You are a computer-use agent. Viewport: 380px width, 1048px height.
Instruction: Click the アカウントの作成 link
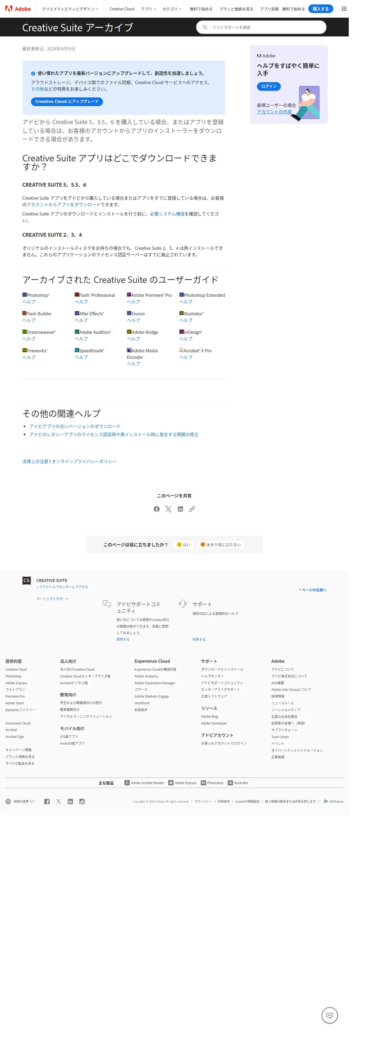tap(274, 112)
